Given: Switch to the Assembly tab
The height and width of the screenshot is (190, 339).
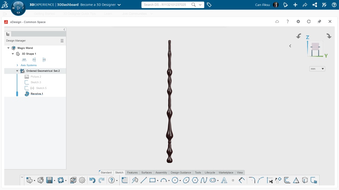Looking at the screenshot, I should 161,172.
